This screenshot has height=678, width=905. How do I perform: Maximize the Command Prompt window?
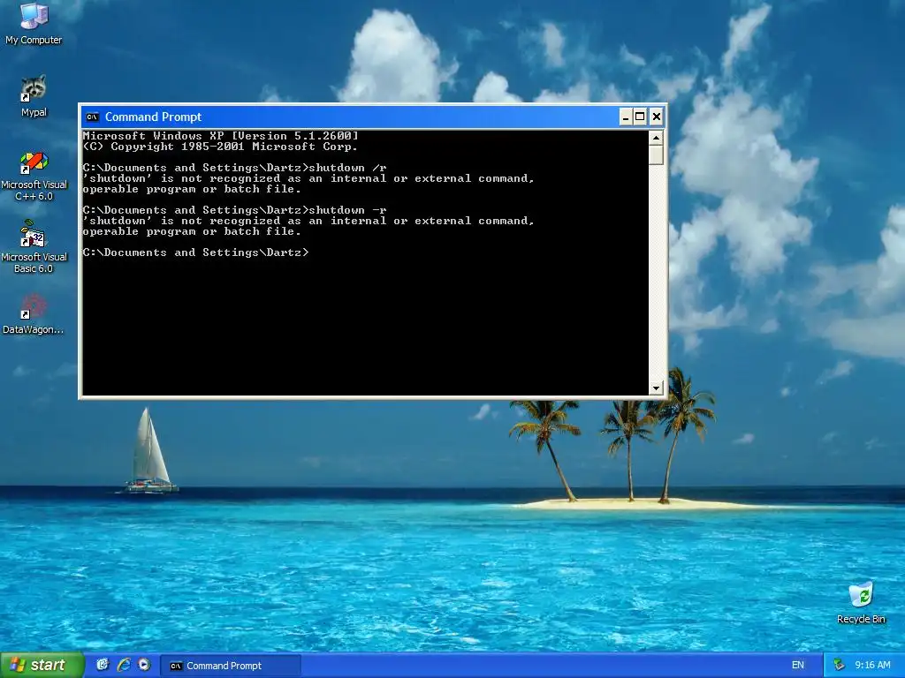(640, 117)
